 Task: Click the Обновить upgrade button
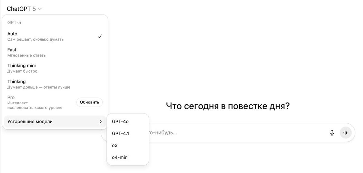90,102
